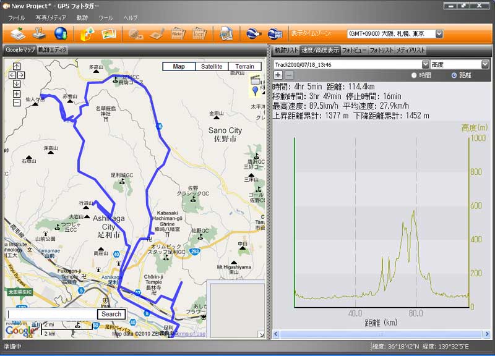Viewport: 495px width, 356px height.
Task: Click the blue placemark pin icon on map
Action: (256, 91)
